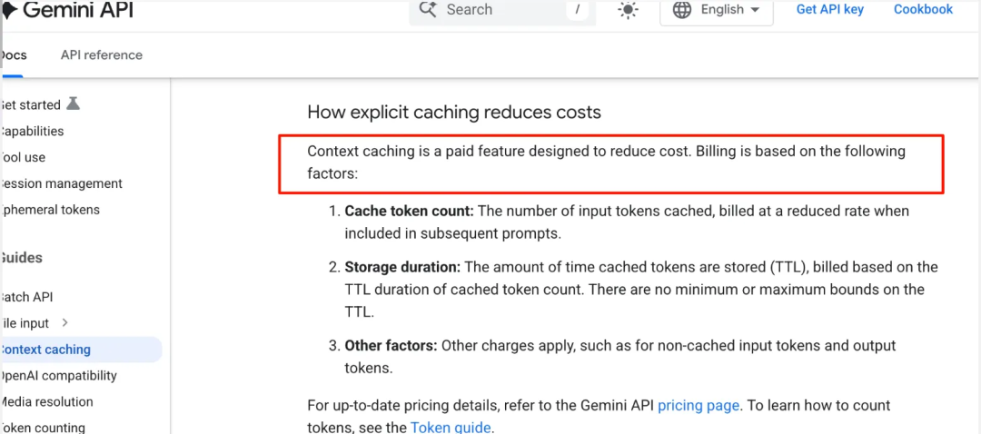Follow the pricing page link

(x=698, y=406)
